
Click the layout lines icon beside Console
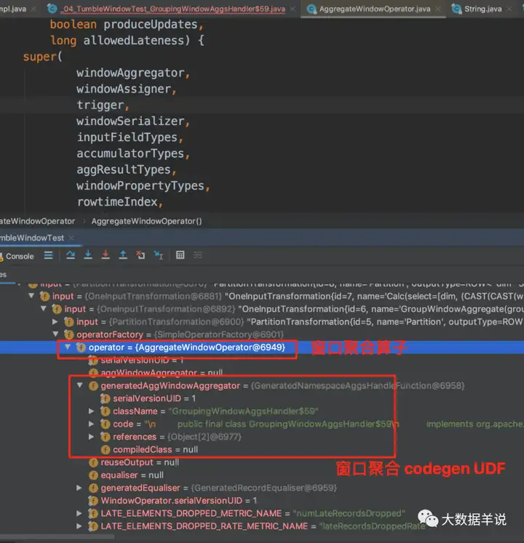click(49, 256)
